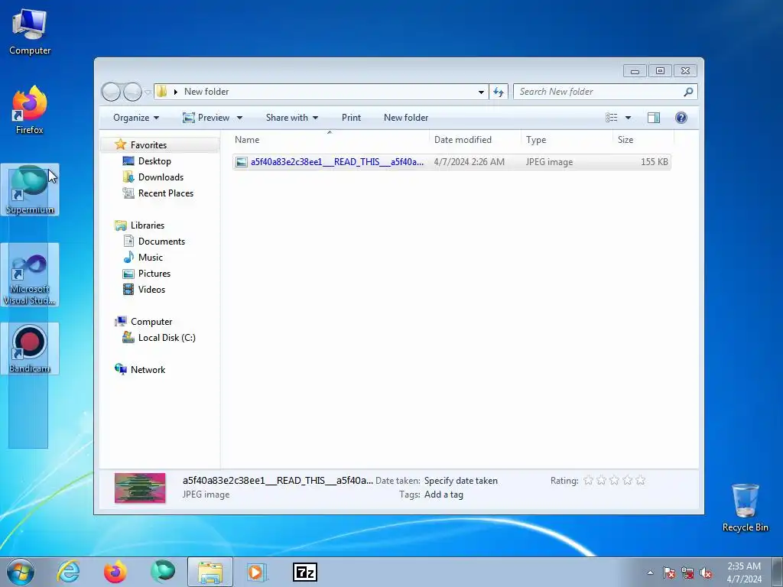Open Windows Media Player from the taskbar

pos(257,572)
